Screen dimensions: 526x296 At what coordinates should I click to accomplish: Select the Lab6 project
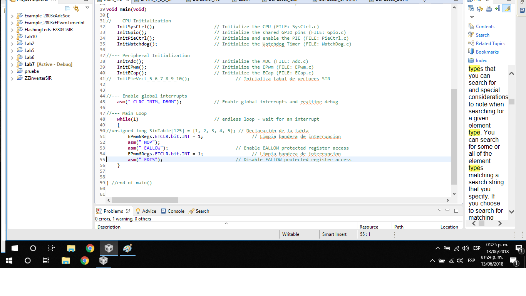(x=29, y=57)
